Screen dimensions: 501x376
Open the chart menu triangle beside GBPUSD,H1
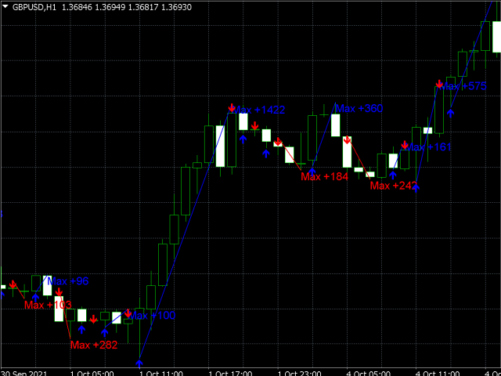coord(6,7)
